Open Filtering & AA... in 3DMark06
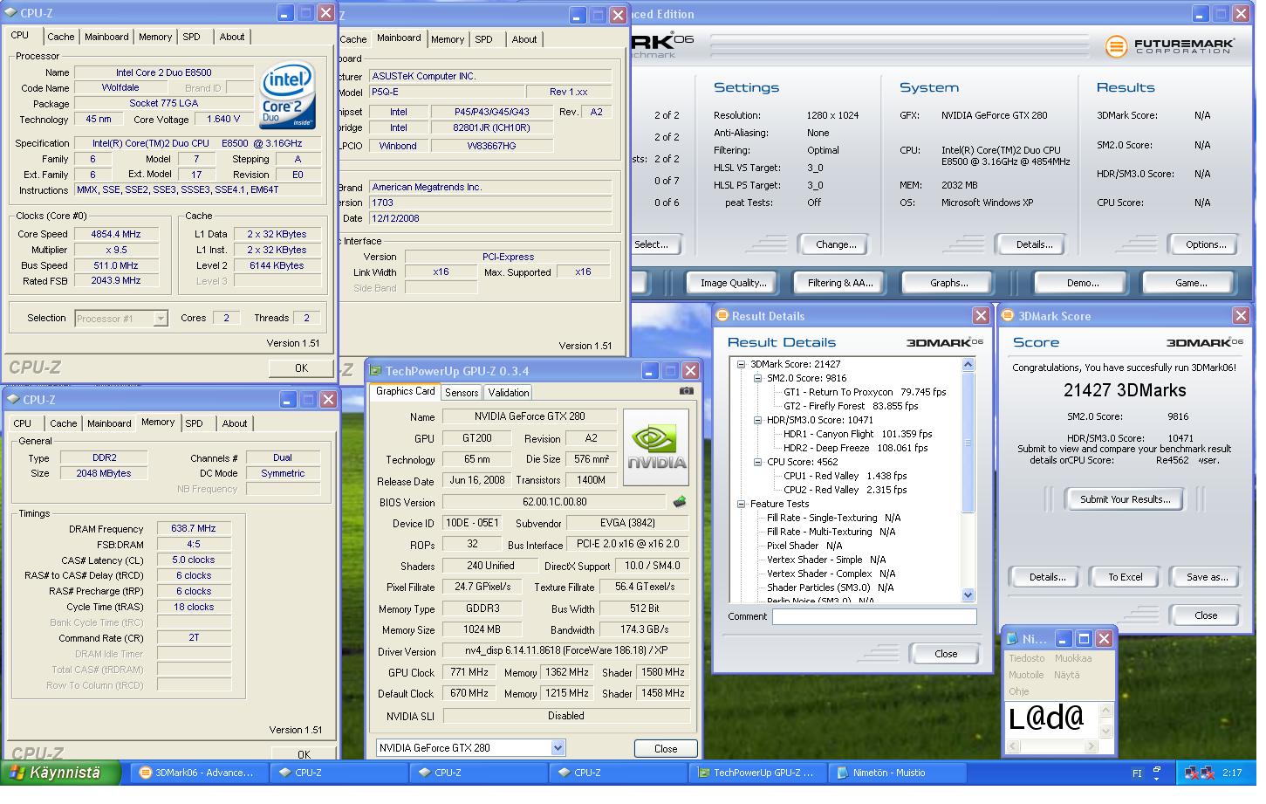1266x804 pixels. (x=840, y=283)
